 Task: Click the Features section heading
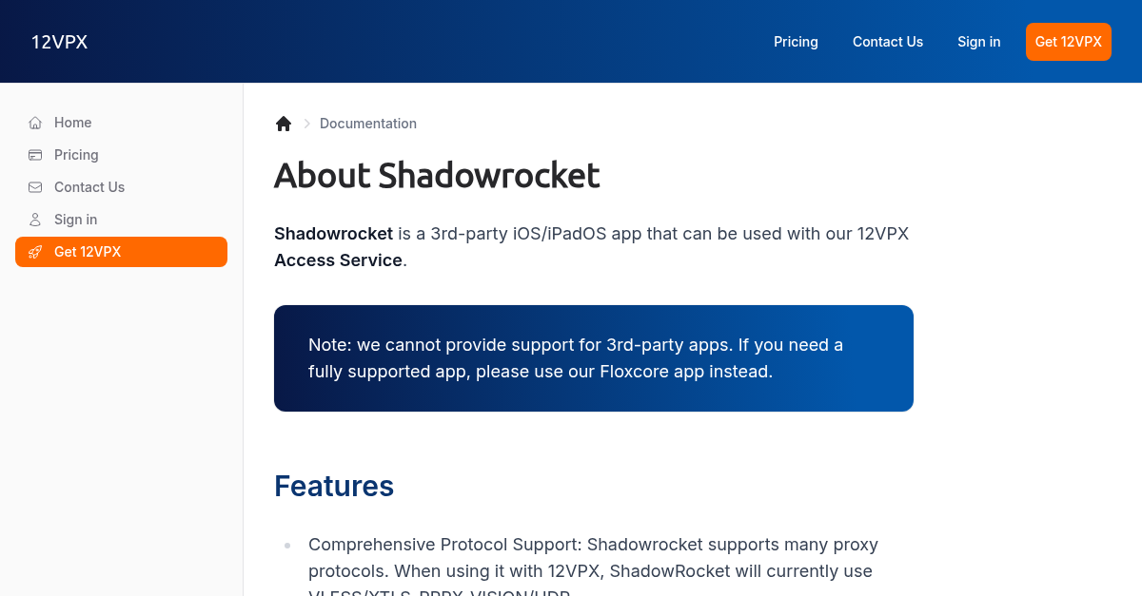click(x=334, y=486)
